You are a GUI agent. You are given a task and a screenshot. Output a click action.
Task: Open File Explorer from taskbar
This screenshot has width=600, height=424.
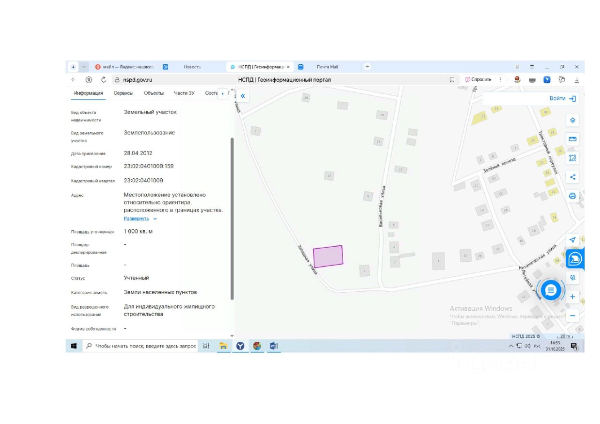224,346
